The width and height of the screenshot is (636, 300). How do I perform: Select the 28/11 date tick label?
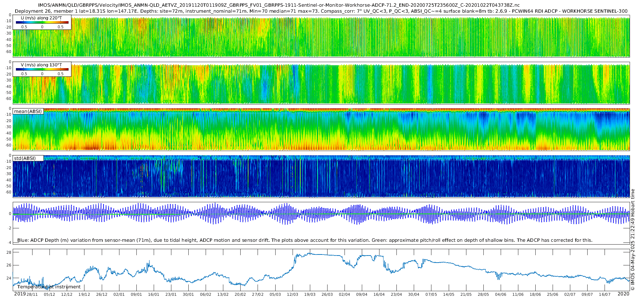click(32, 294)
